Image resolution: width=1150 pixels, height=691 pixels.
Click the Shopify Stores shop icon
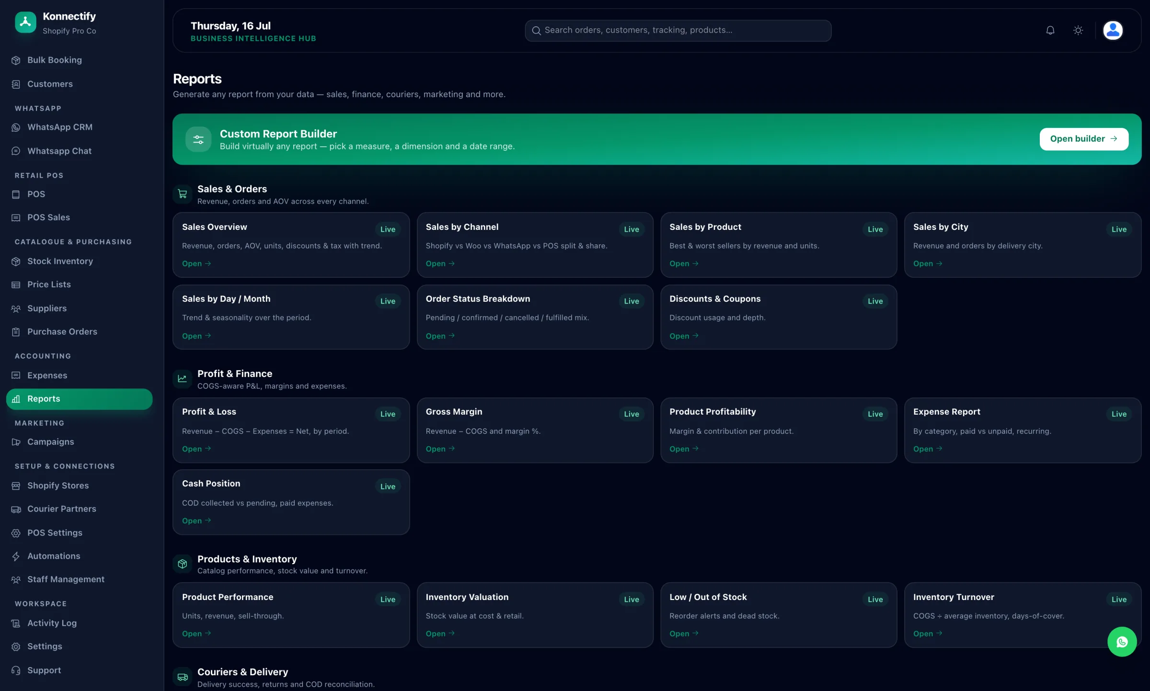pos(16,486)
